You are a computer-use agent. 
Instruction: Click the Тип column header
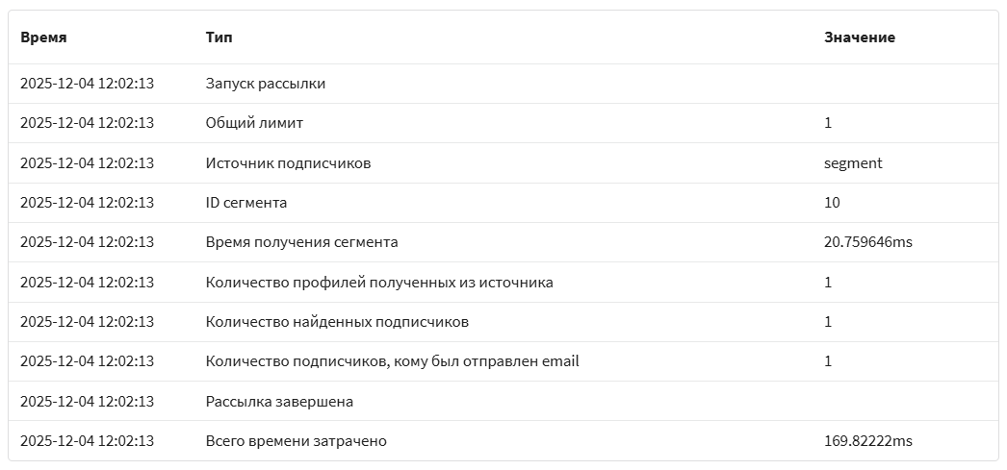tap(219, 37)
